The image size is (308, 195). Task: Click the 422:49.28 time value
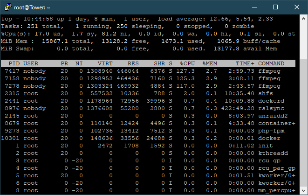pos(238,108)
